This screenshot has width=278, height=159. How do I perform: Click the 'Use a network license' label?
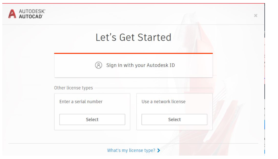pyautogui.click(x=163, y=102)
